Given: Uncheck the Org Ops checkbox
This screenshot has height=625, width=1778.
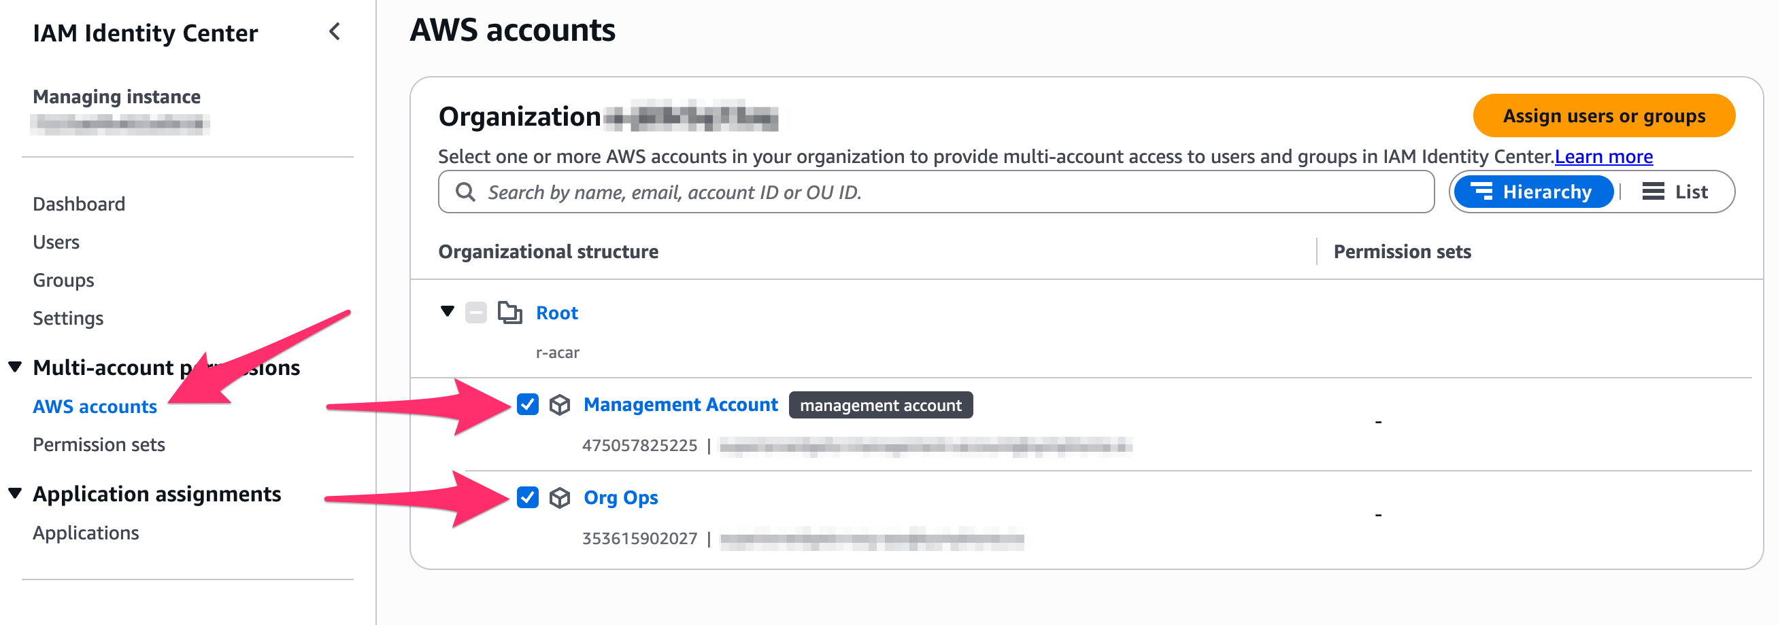Looking at the screenshot, I should pyautogui.click(x=528, y=497).
